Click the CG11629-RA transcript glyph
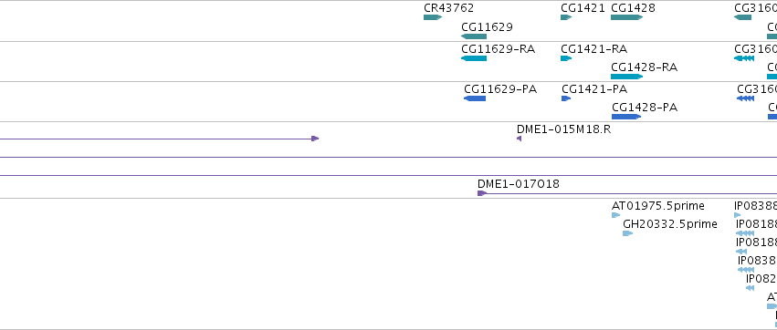This screenshot has height=330, width=777. pos(474,58)
